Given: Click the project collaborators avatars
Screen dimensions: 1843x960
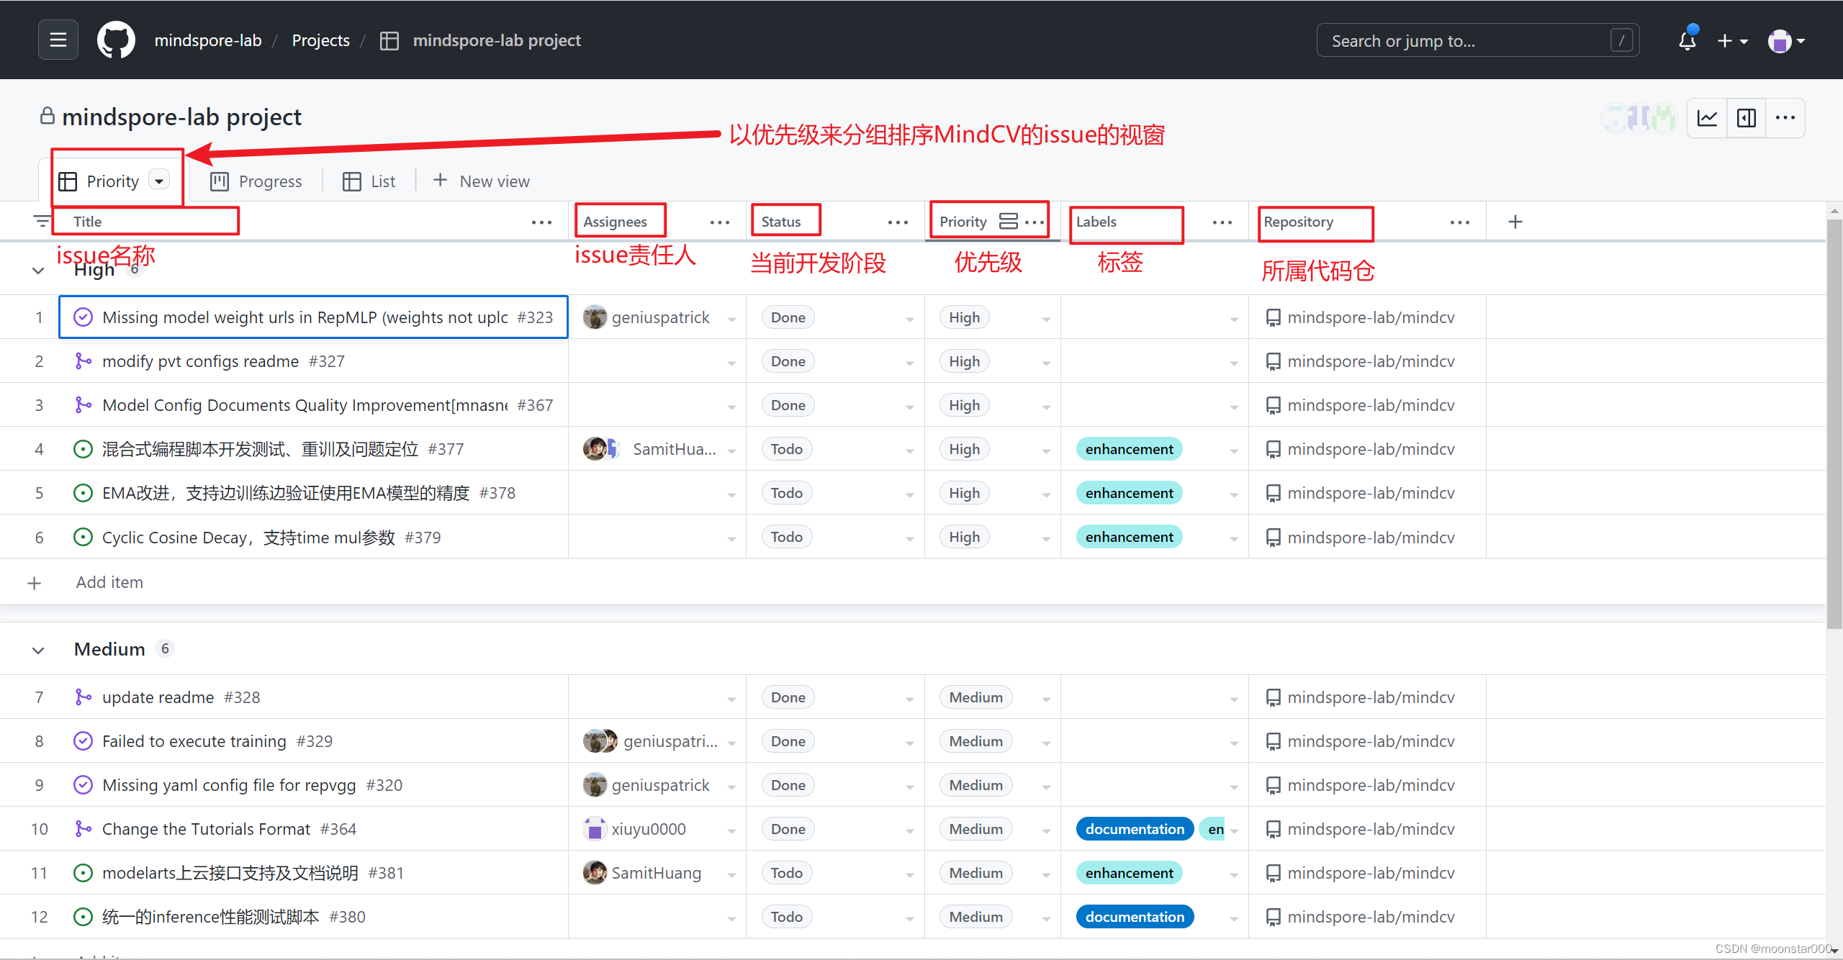Looking at the screenshot, I should (1639, 118).
